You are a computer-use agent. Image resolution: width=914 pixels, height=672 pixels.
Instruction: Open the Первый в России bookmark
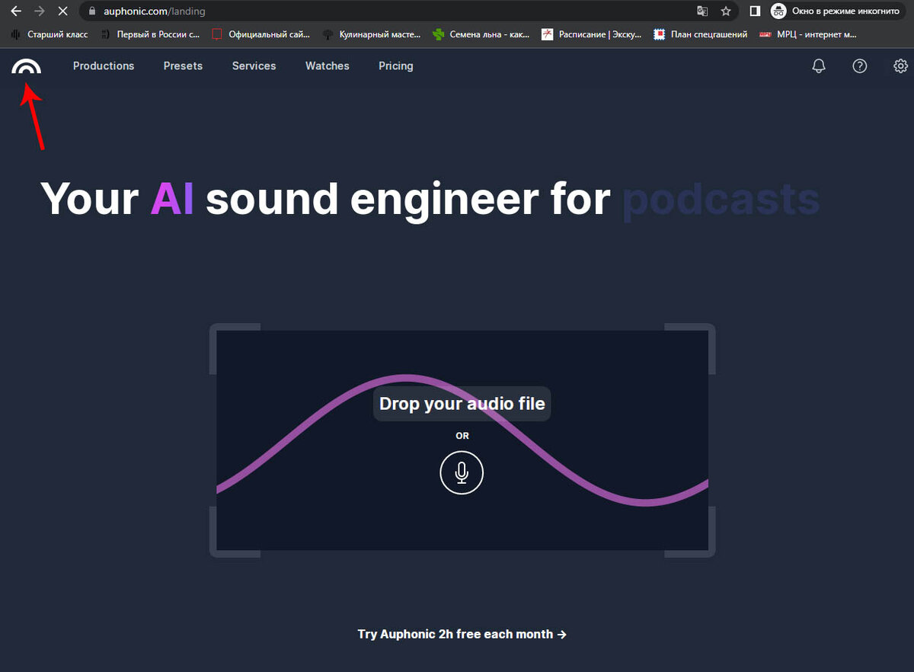(150, 34)
